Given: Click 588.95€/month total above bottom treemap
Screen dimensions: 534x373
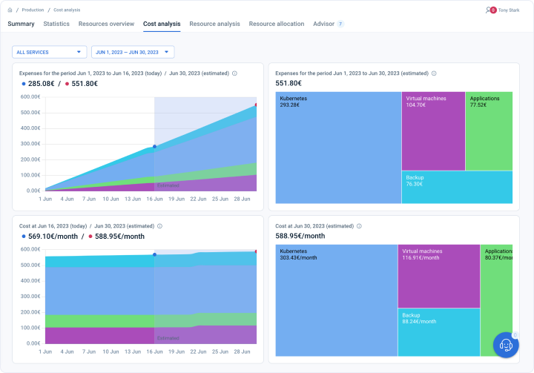Looking at the screenshot, I should pos(300,236).
